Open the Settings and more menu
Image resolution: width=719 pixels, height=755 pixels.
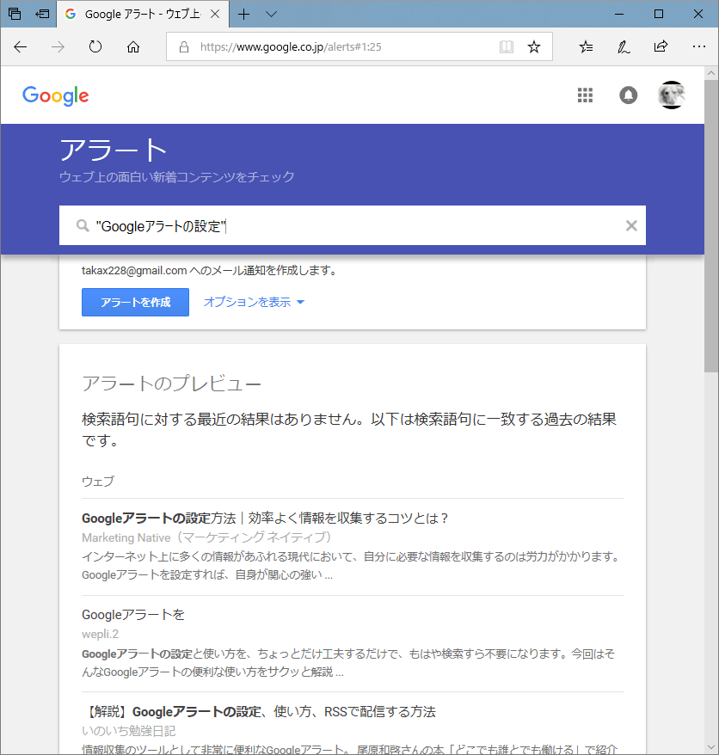click(x=698, y=47)
